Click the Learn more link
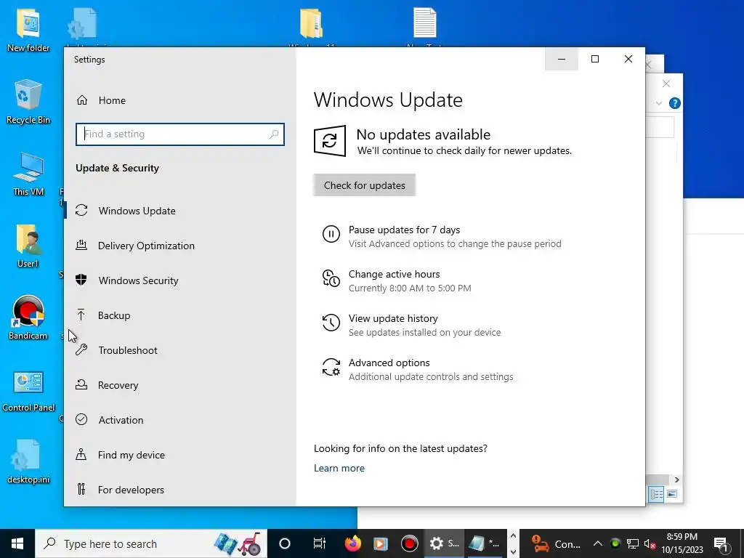The image size is (744, 558). click(339, 468)
